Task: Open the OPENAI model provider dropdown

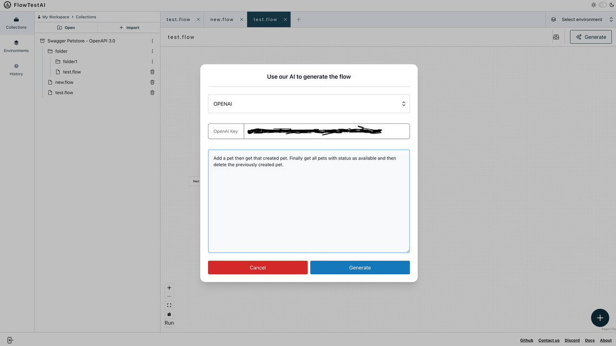Action: [309, 104]
